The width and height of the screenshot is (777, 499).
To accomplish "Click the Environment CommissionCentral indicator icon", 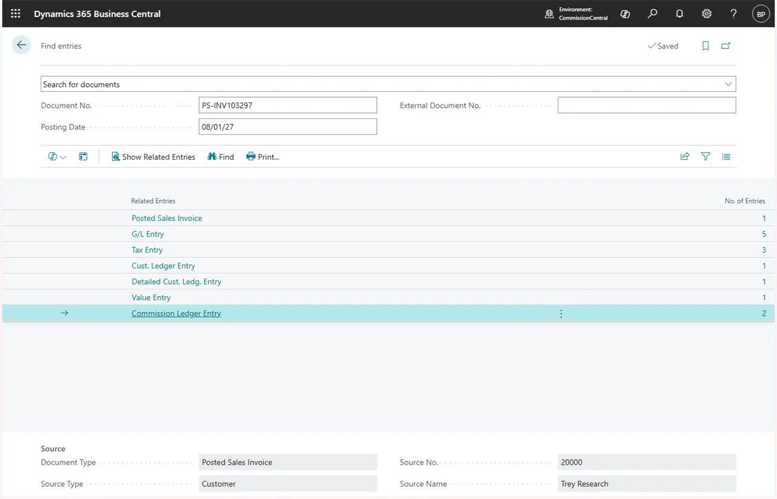I will (x=549, y=13).
